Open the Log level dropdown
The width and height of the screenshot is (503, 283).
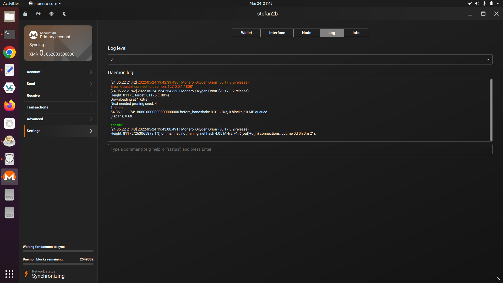300,59
